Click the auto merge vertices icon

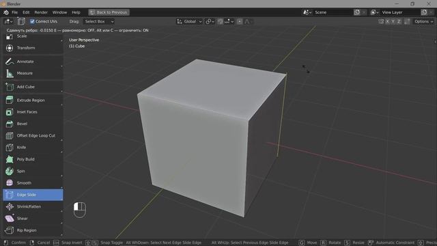point(407,21)
